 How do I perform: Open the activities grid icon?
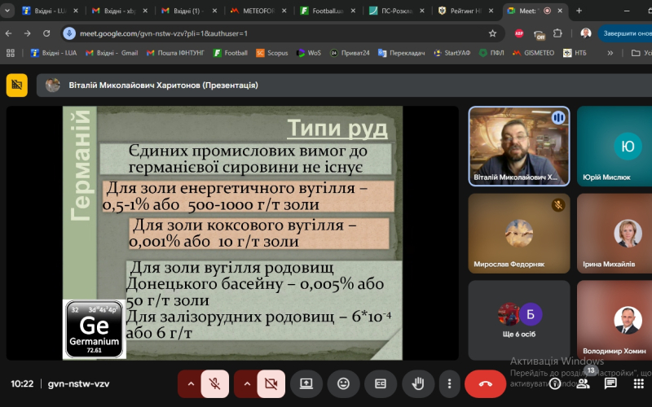(638, 383)
